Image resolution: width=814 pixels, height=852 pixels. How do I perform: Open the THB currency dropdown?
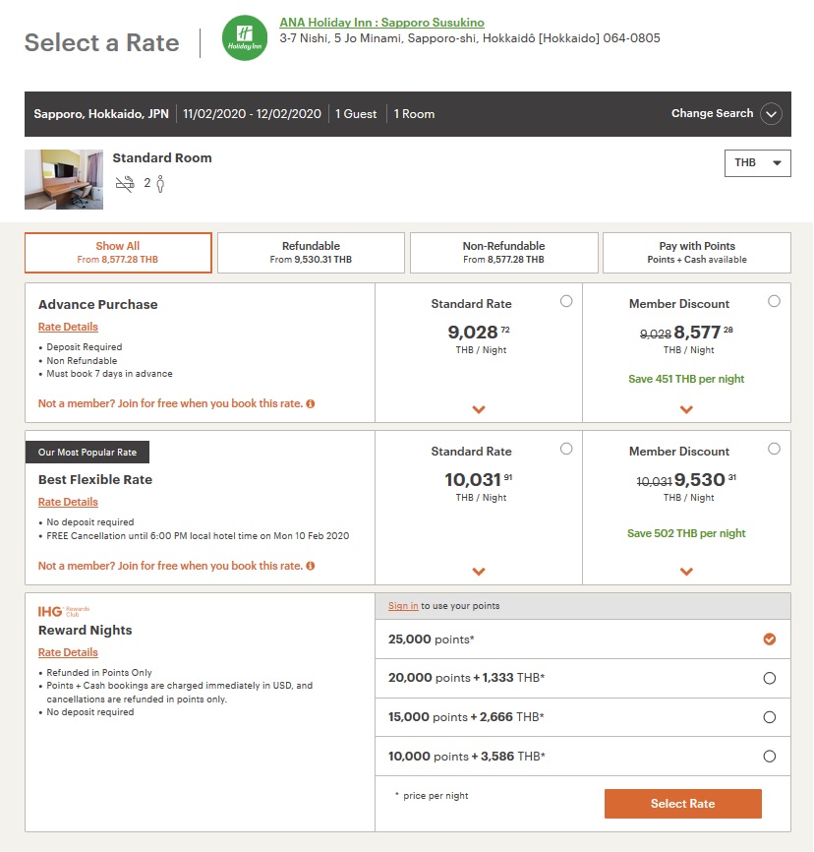click(x=757, y=163)
